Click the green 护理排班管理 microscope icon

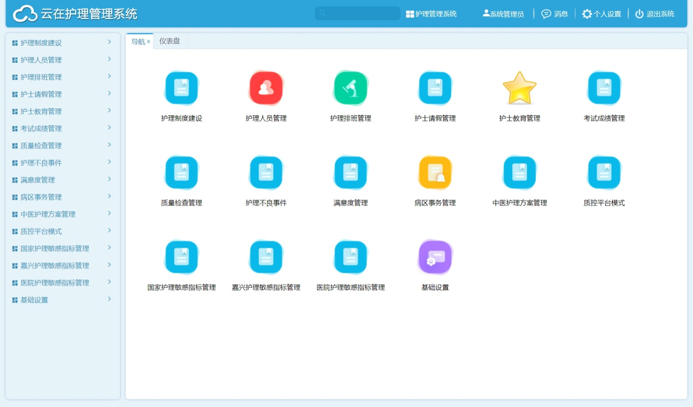click(x=350, y=88)
